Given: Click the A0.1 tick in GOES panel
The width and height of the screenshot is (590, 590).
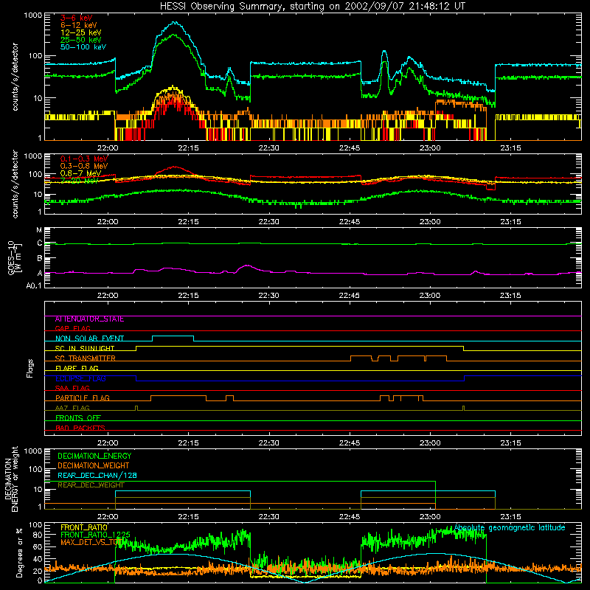Looking at the screenshot, I should (x=34, y=286).
